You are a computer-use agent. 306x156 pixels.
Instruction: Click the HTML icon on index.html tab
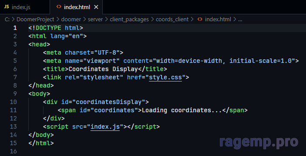tap(59, 7)
